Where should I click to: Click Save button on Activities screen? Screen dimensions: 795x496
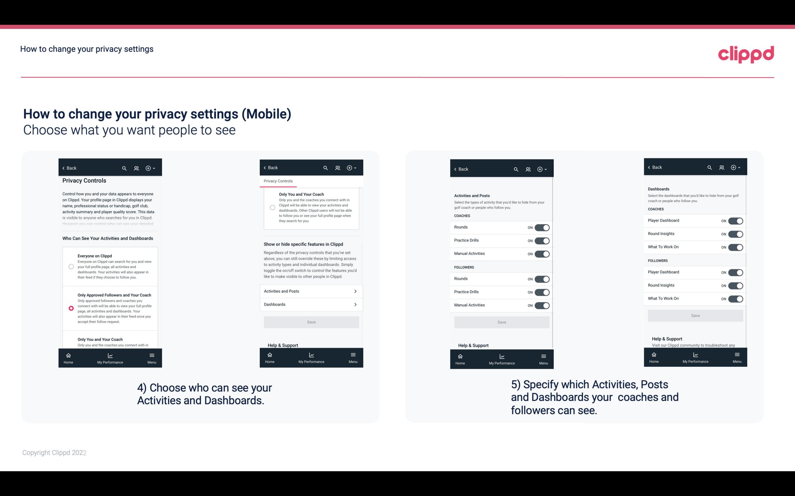(x=501, y=322)
